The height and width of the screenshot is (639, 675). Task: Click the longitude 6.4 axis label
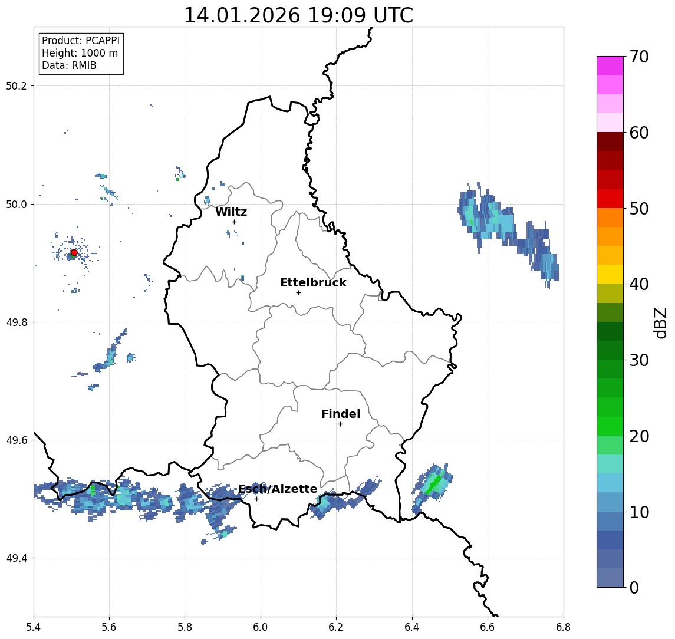[412, 627]
